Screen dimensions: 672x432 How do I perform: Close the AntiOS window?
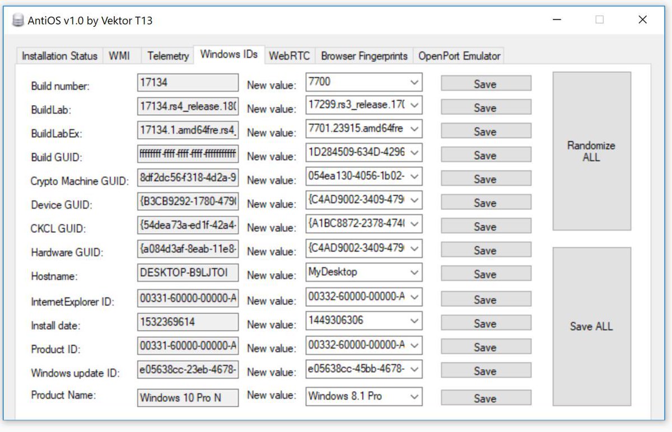tap(643, 20)
